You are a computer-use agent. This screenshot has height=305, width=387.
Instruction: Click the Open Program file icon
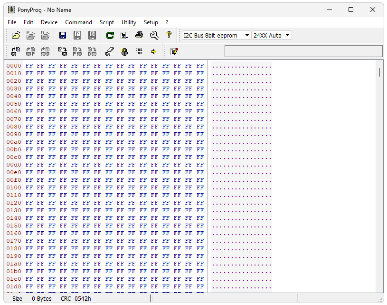click(x=30, y=35)
